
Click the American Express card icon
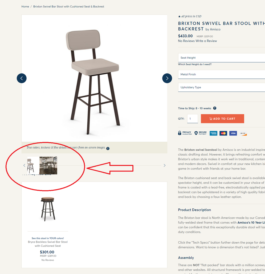click(213, 133)
